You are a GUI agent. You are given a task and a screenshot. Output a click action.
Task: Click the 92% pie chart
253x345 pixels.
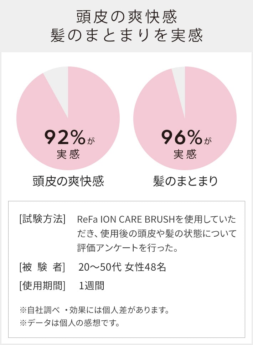[68, 118]
